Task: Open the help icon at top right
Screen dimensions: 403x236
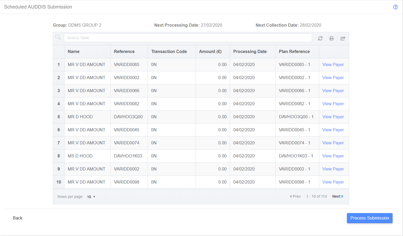Action: (396, 7)
